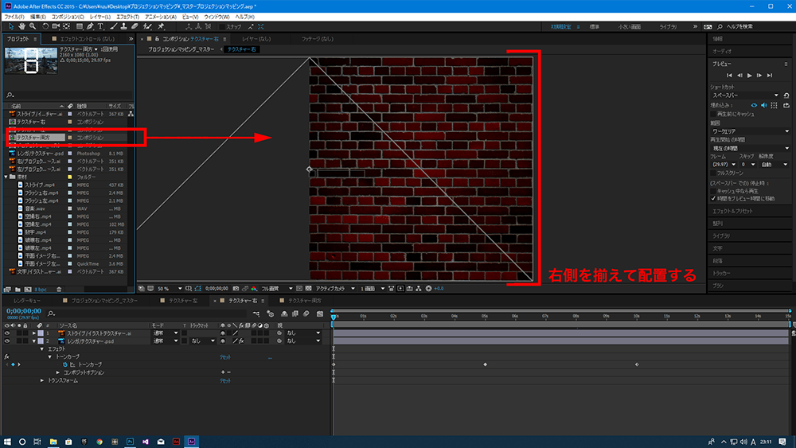Expand the トランスフォーム property group

point(42,380)
